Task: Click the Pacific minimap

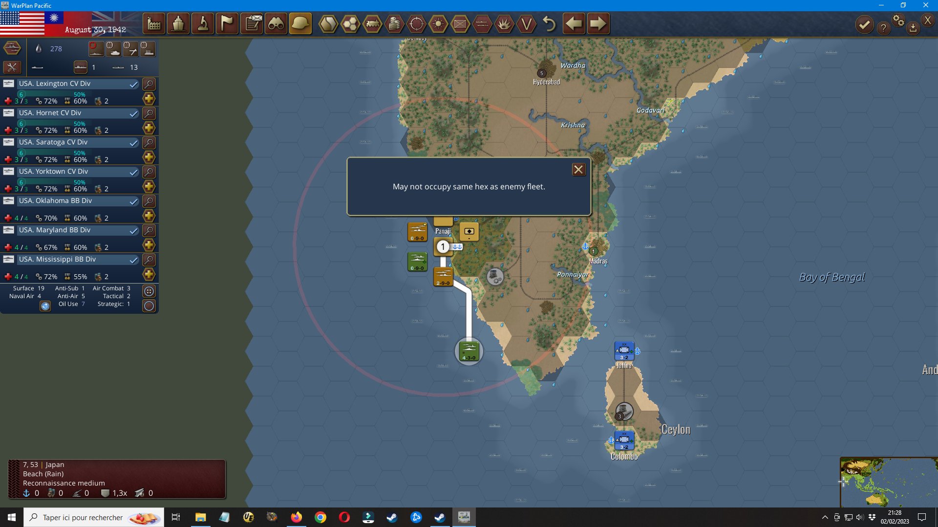Action: pos(889,482)
